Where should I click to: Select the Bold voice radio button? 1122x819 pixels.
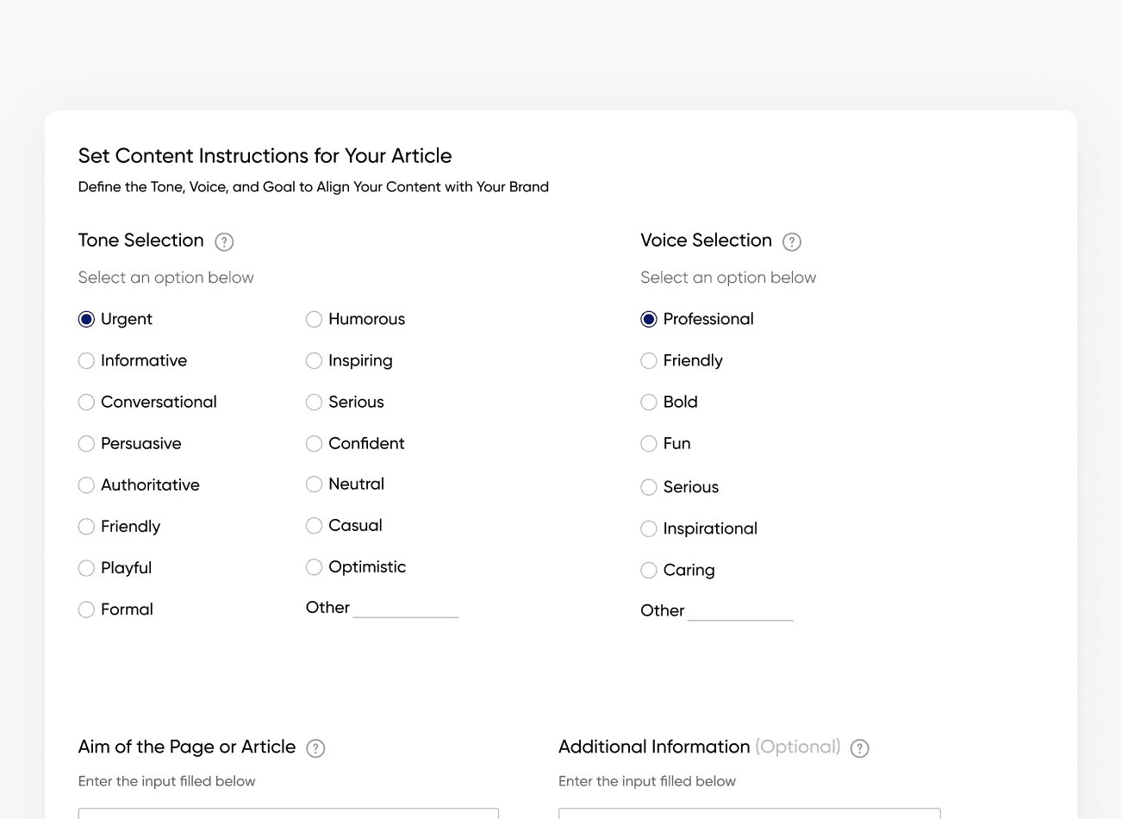click(x=649, y=403)
